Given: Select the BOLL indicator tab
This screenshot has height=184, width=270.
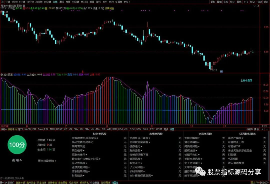Looking at the screenshot, I should click(x=145, y=129).
